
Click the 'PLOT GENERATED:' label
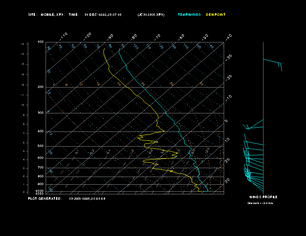(x=45, y=199)
